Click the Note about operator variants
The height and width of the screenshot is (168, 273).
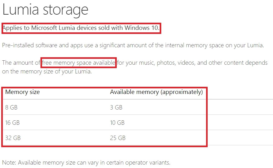pos(86,163)
